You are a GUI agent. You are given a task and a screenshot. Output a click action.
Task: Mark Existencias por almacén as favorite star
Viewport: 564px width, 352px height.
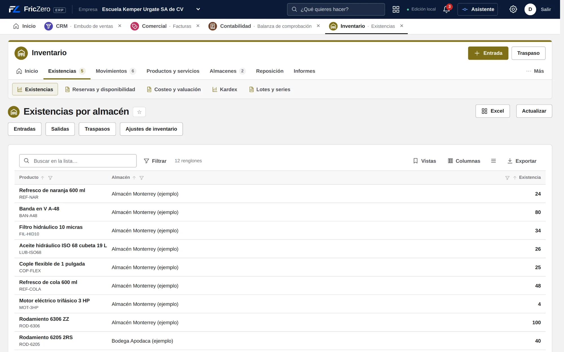[x=139, y=112]
